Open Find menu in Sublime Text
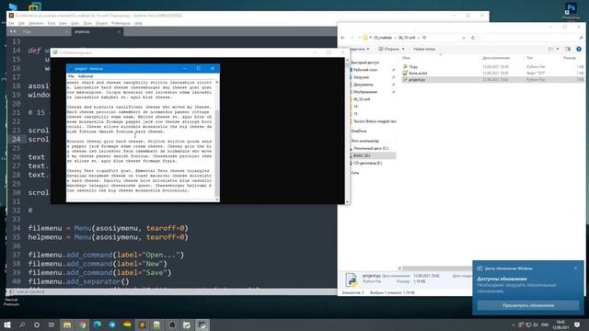This screenshot has height=331, width=589. 52,23
